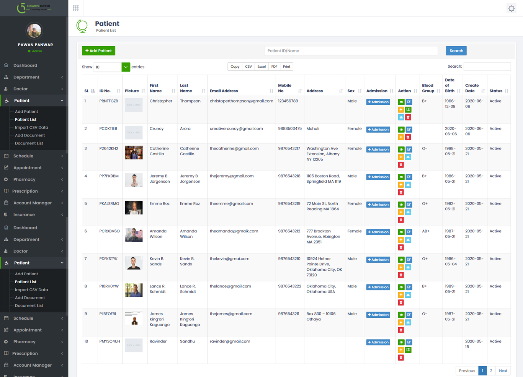Image resolution: width=523 pixels, height=377 pixels.
Task: Go to page 2 of patient list
Action: click(x=491, y=370)
